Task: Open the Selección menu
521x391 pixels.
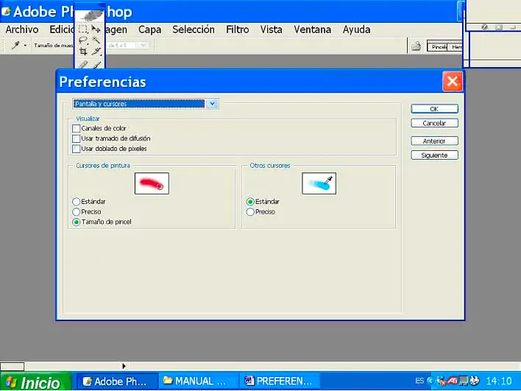Action: point(194,29)
